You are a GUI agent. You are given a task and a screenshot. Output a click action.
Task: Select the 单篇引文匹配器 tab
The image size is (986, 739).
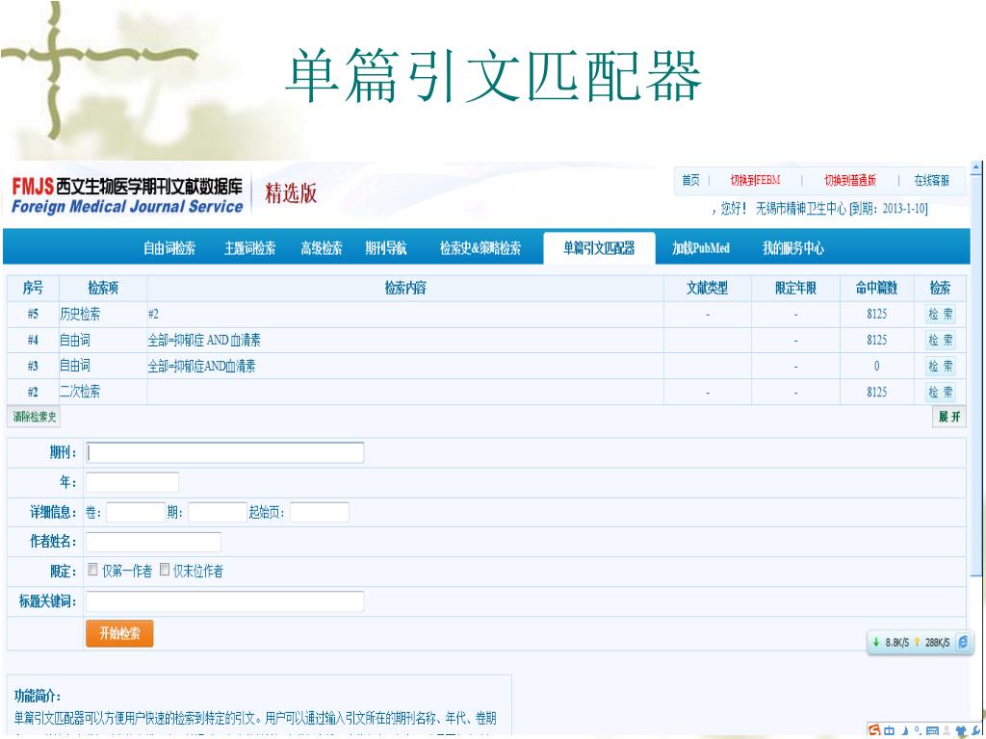point(599,248)
